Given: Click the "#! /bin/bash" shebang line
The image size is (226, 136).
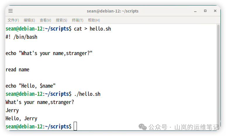Looking at the screenshot, I should [21, 37].
